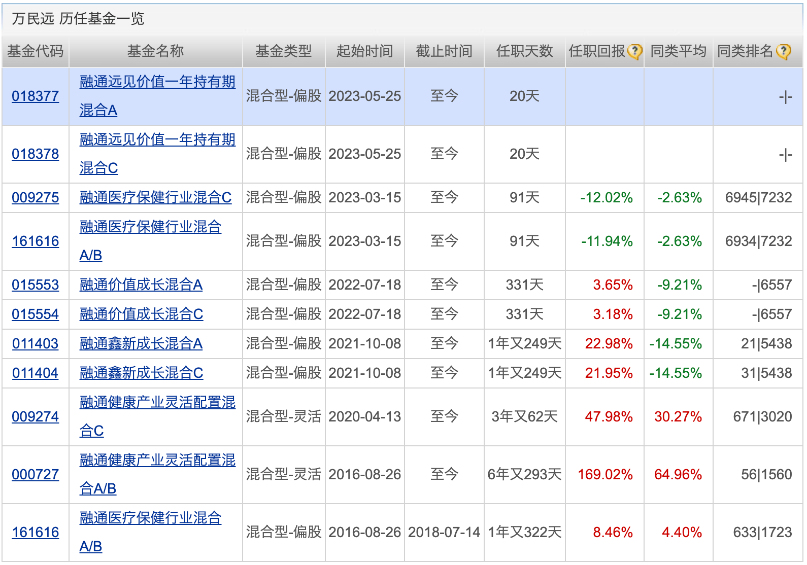807x565 pixels.
Task: Select the 2020-04-13 start date cell
Action: (365, 416)
